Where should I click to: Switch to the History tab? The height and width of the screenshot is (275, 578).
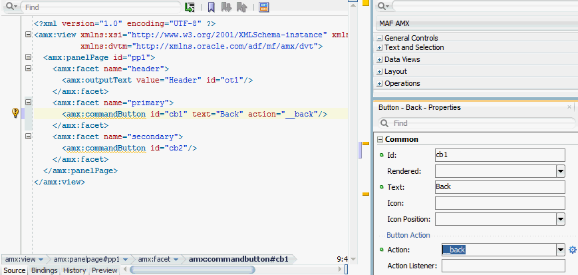[74, 270]
